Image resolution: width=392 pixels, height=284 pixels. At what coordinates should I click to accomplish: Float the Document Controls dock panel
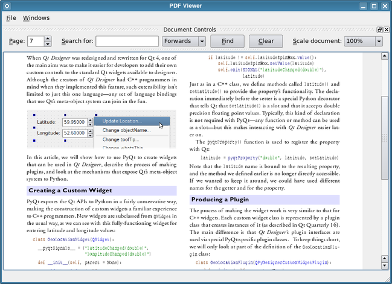[x=379, y=30]
